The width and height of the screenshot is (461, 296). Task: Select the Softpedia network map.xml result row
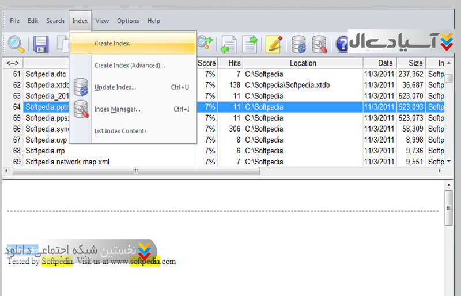coord(67,162)
